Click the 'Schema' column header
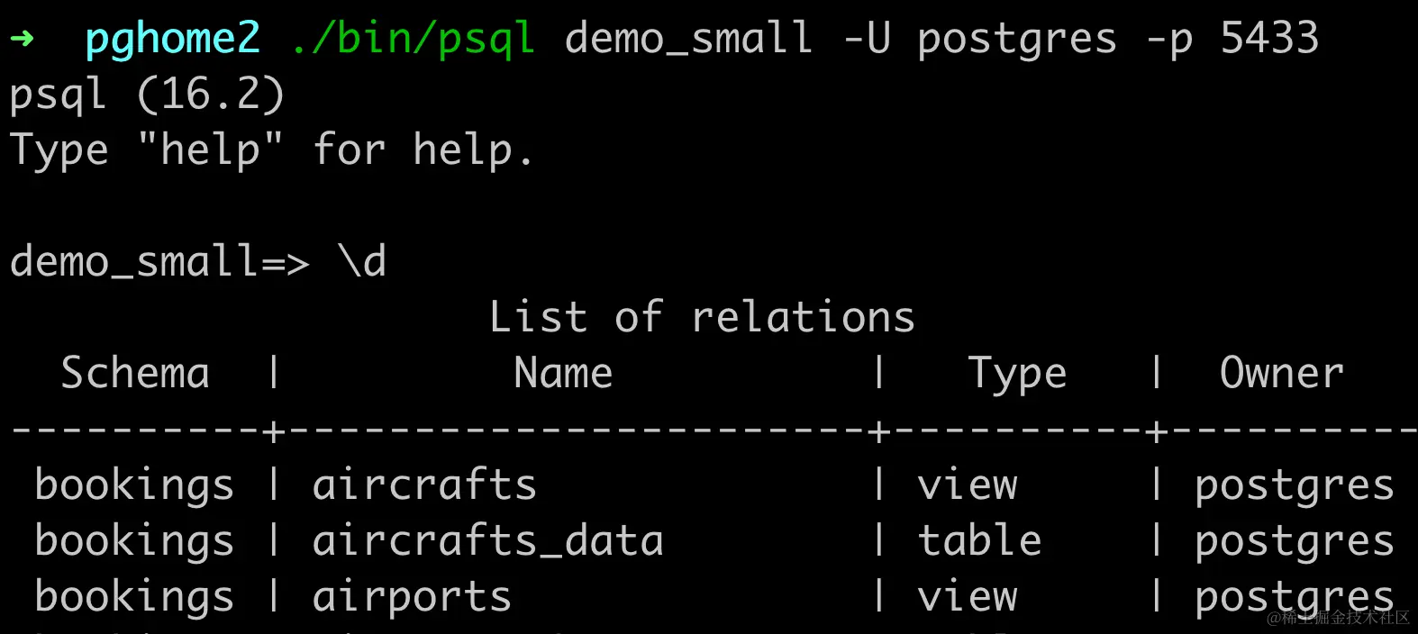 pos(135,373)
